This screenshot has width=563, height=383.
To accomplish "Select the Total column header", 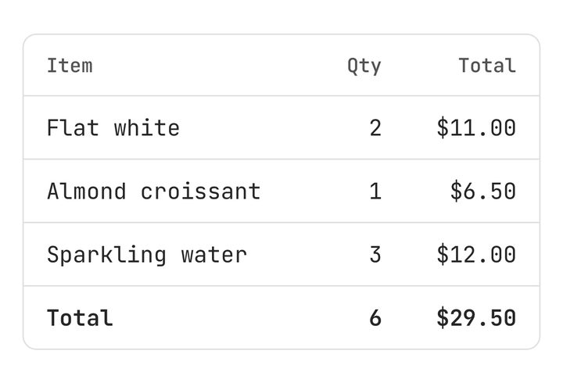I will point(487,66).
